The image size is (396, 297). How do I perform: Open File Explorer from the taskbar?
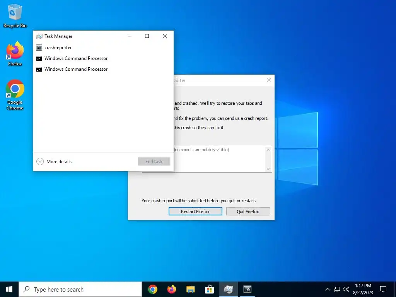[x=191, y=289]
